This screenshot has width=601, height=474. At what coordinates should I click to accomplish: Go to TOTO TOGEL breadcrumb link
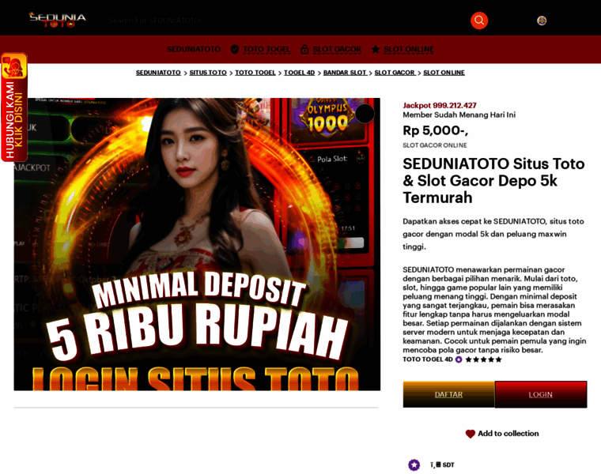click(x=255, y=73)
